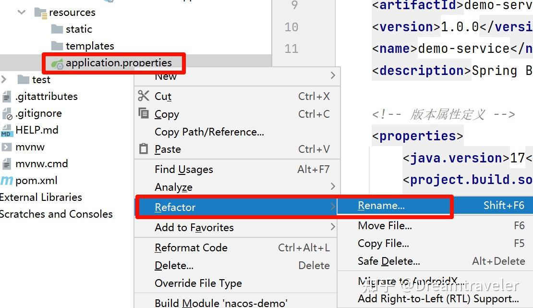Click the application.properties Spring icon

click(x=58, y=63)
